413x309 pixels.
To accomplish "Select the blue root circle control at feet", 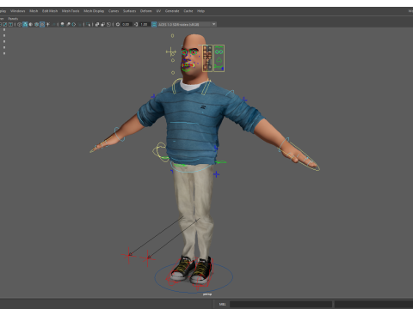I will pyautogui.click(x=194, y=277).
